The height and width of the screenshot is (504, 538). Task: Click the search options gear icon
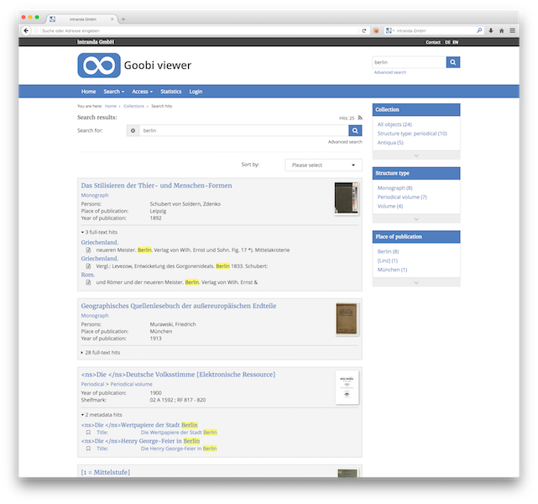(133, 130)
